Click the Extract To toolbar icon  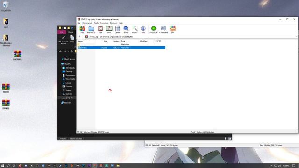pos(91,29)
